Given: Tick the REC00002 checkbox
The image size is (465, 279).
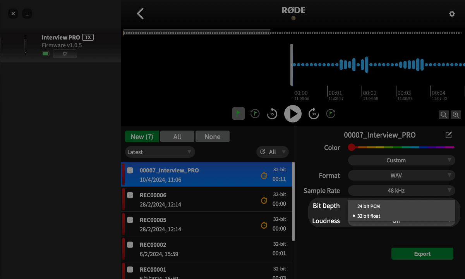Looking at the screenshot, I should [130, 245].
